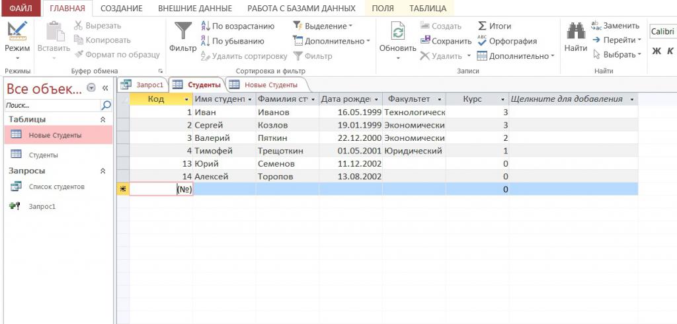Open the ФАЙЛ tab
This screenshot has height=324, width=677.
tap(20, 8)
